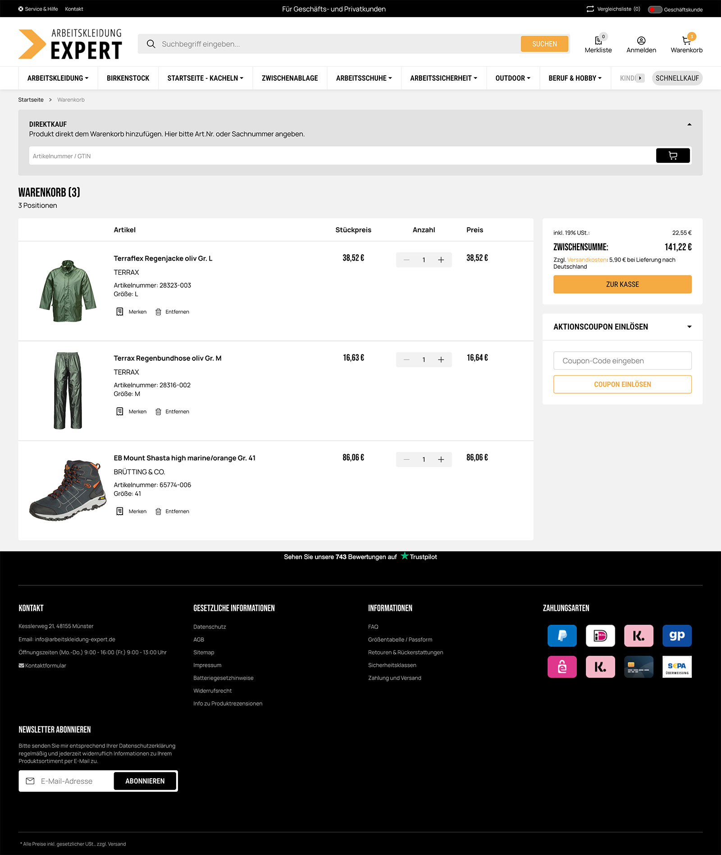Click the credit card payment icon
Viewport: 721px width, 855px height.
639,667
